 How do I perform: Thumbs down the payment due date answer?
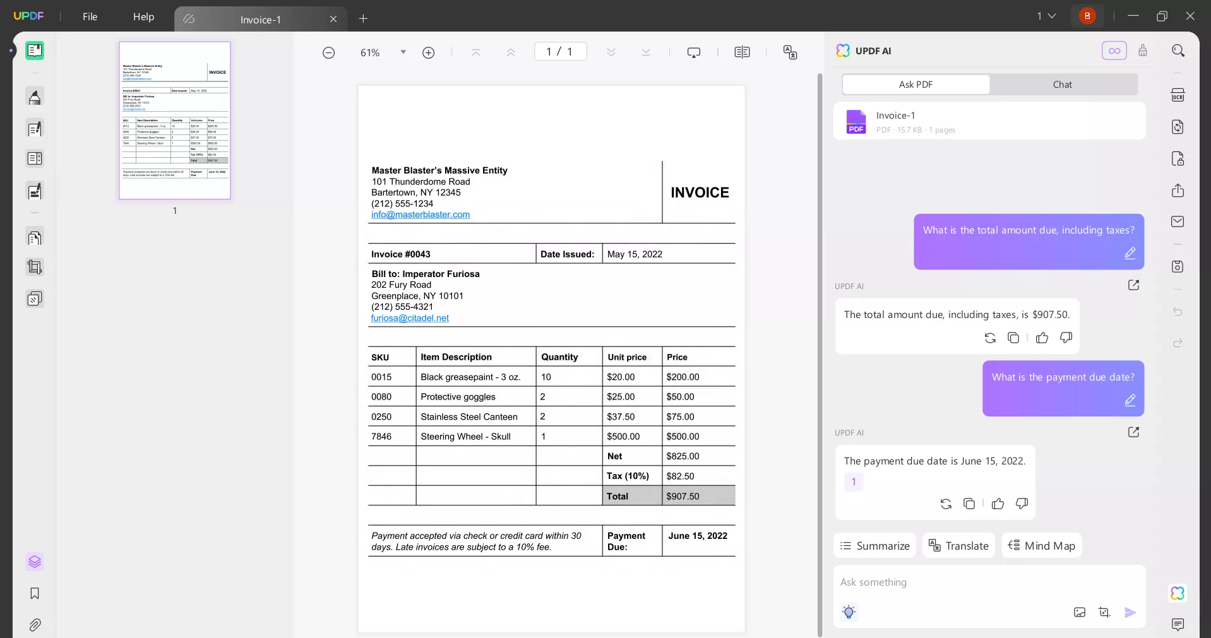tap(1022, 504)
